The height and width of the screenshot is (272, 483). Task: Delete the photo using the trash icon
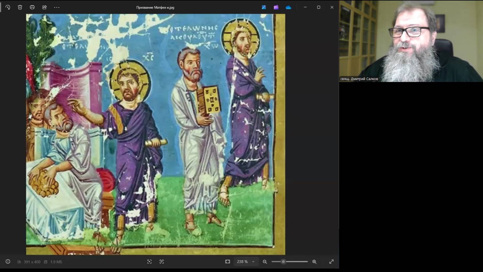point(20,7)
